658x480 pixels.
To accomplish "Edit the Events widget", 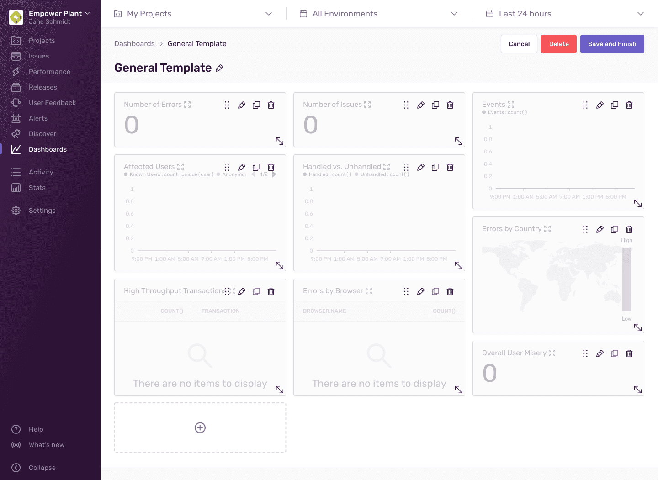I will 600,105.
